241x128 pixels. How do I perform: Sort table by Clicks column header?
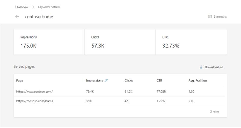(128, 80)
